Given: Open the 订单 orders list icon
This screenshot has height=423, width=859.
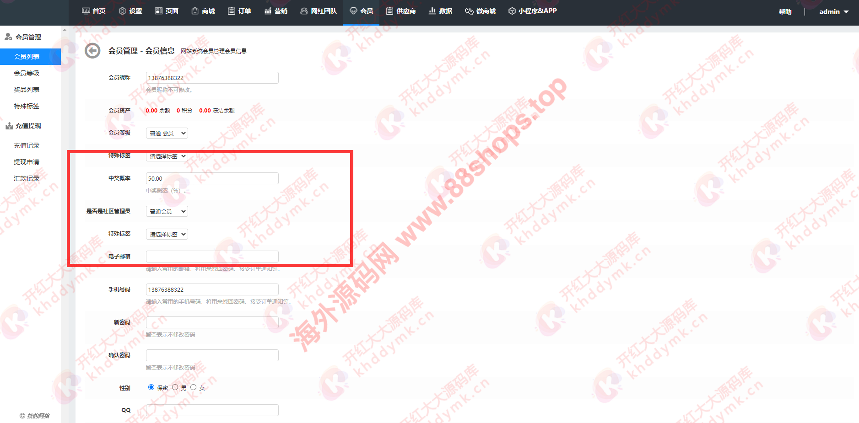Looking at the screenshot, I should [x=232, y=11].
